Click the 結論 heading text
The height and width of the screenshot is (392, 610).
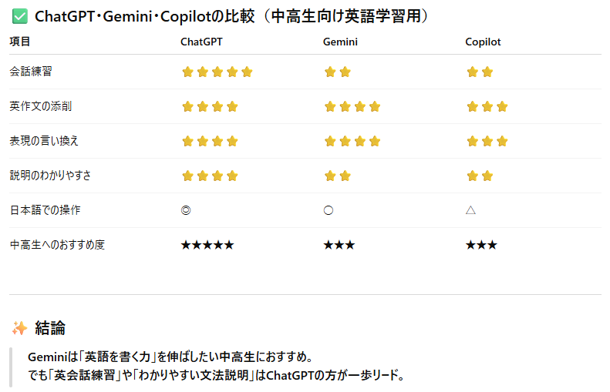click(50, 328)
